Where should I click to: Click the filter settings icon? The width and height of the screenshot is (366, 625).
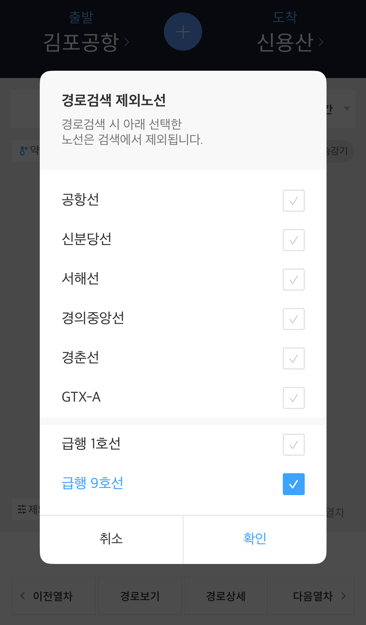point(22,509)
